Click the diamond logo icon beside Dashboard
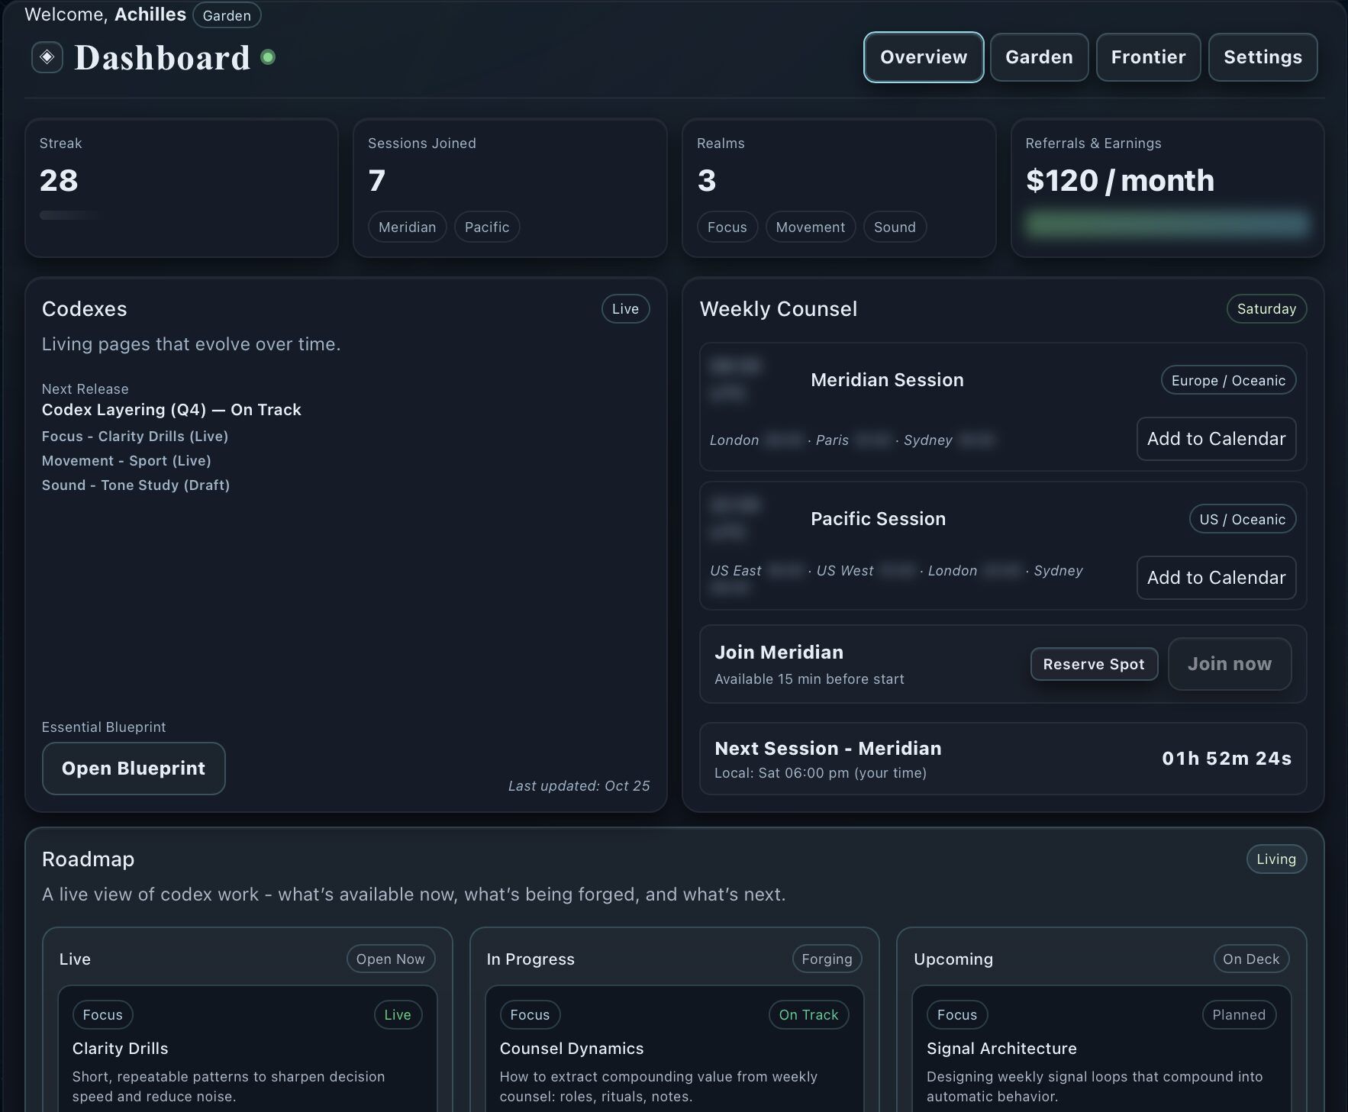The image size is (1348, 1112). tap(47, 57)
